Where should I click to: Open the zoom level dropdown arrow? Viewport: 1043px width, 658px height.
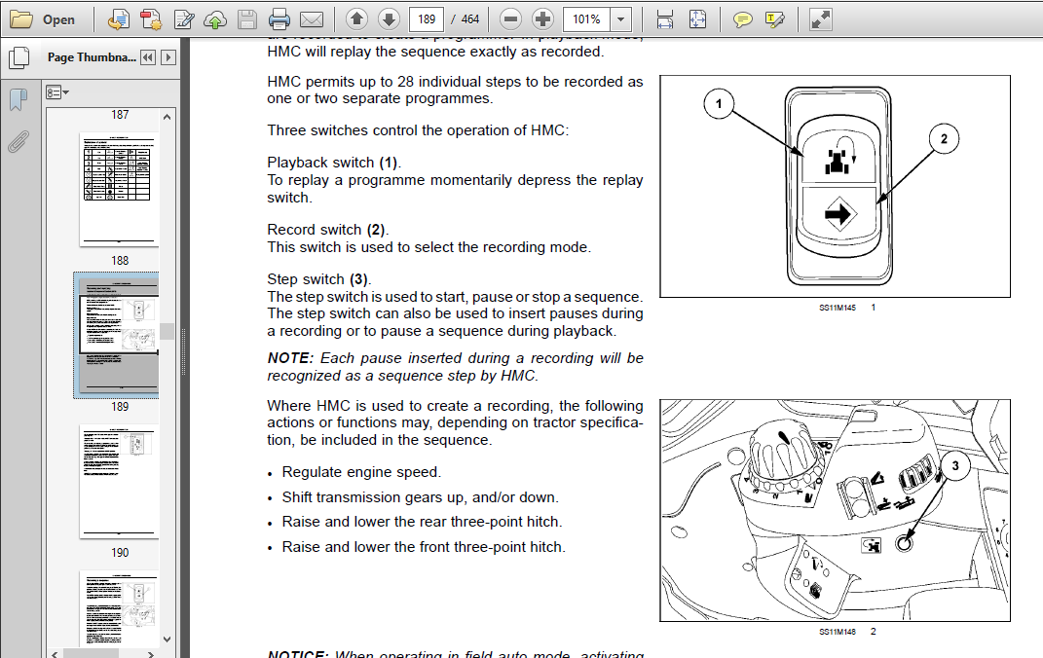tap(620, 19)
